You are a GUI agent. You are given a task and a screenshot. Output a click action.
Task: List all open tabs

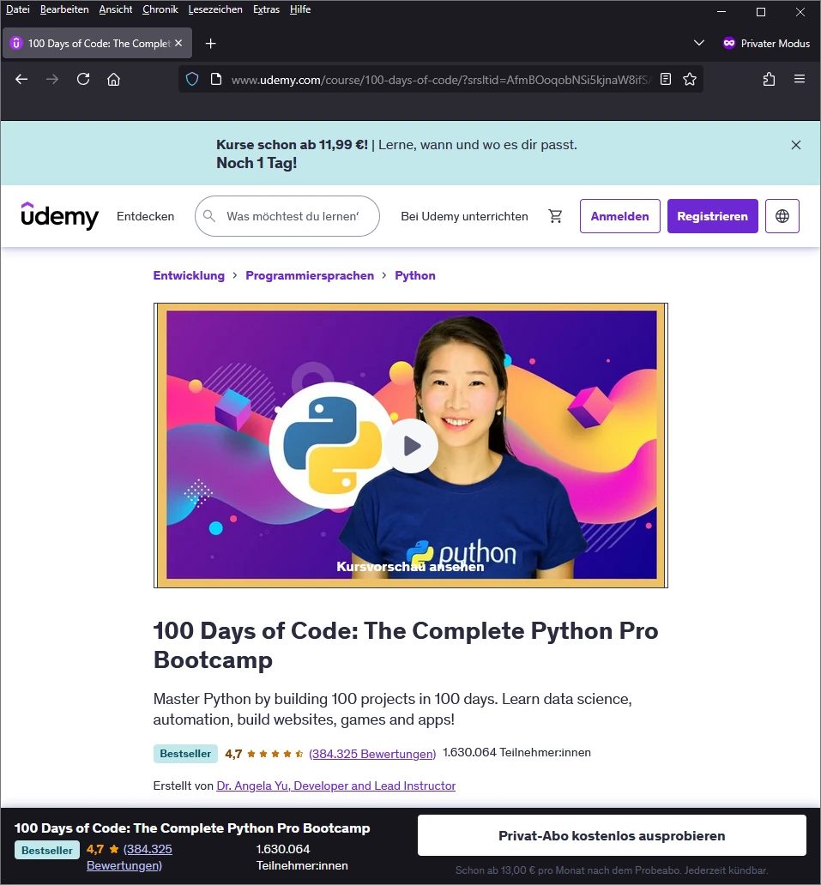[x=699, y=43]
